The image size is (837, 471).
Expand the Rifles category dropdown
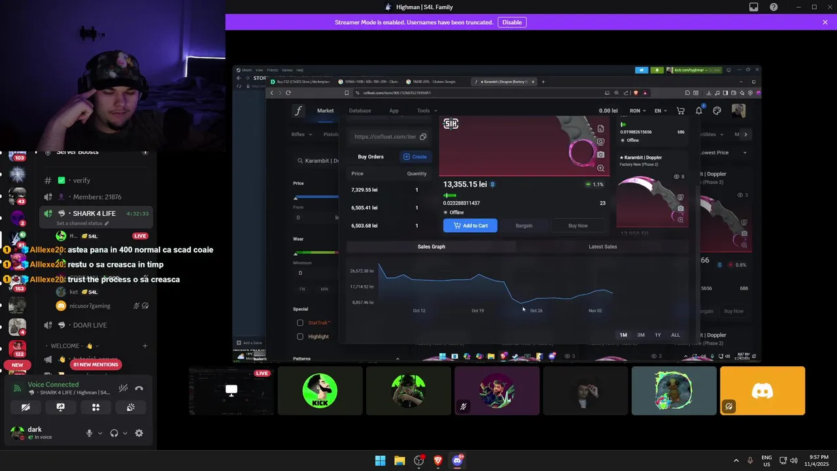[301, 134]
